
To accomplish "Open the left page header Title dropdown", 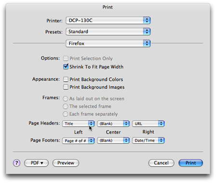I will (x=78, y=123).
